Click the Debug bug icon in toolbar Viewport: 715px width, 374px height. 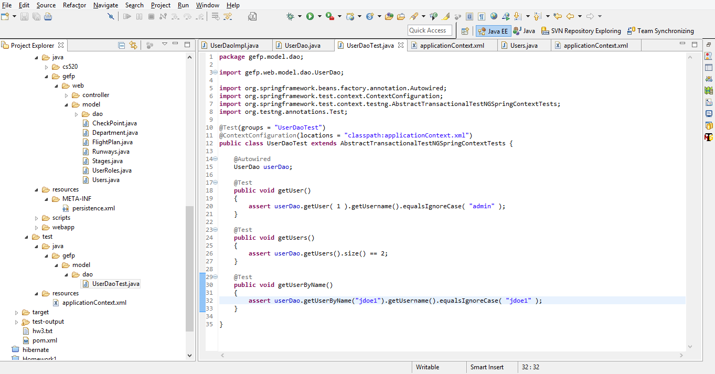pyautogui.click(x=290, y=17)
